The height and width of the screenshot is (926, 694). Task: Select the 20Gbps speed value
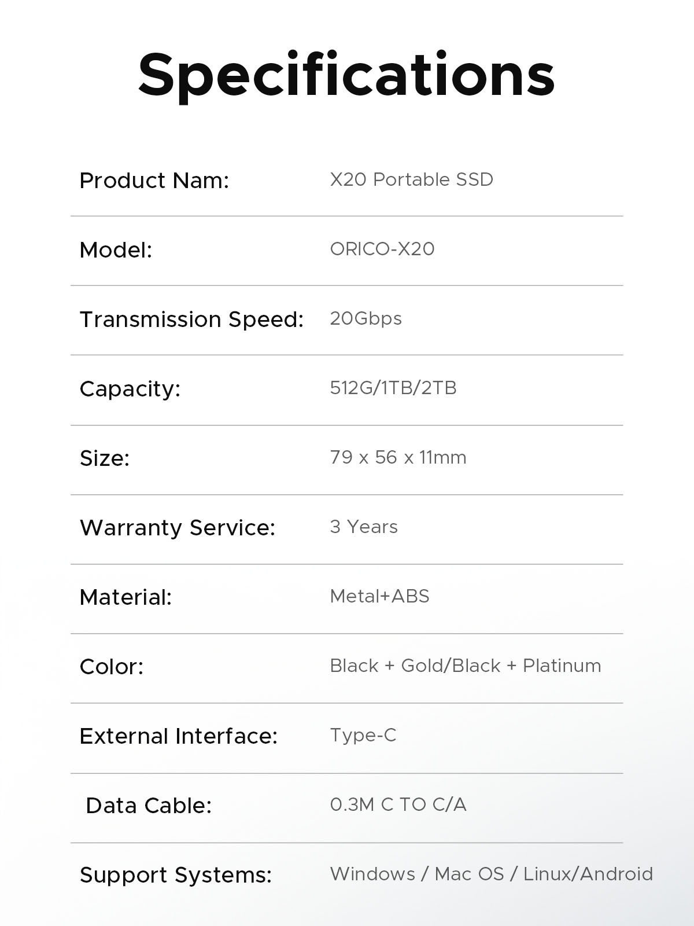click(x=366, y=318)
